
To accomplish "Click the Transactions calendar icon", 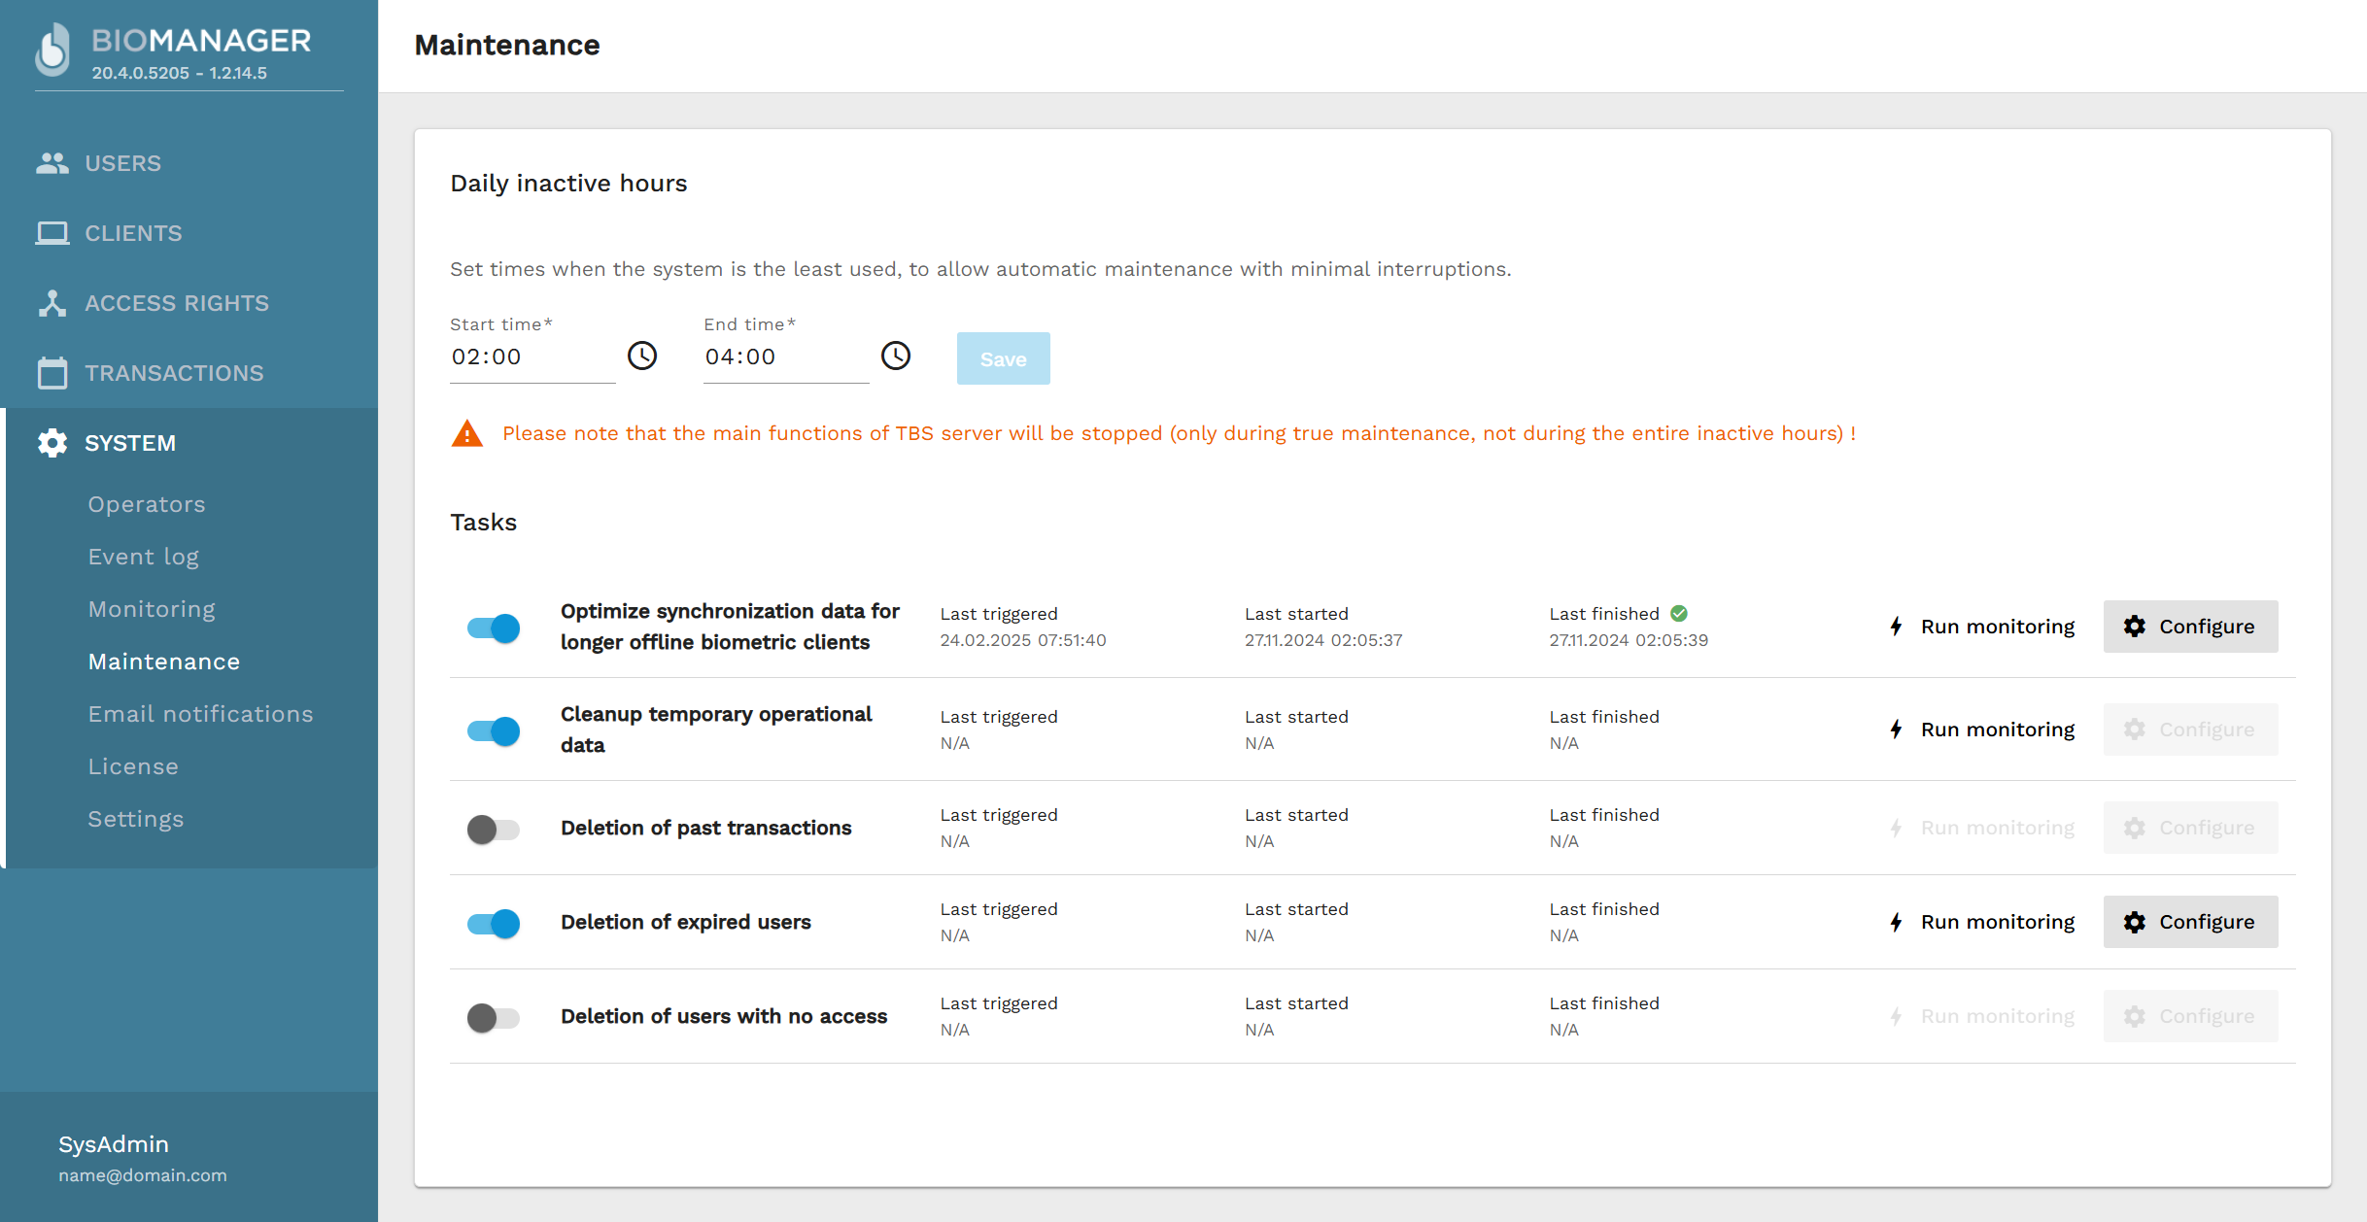I will point(52,373).
